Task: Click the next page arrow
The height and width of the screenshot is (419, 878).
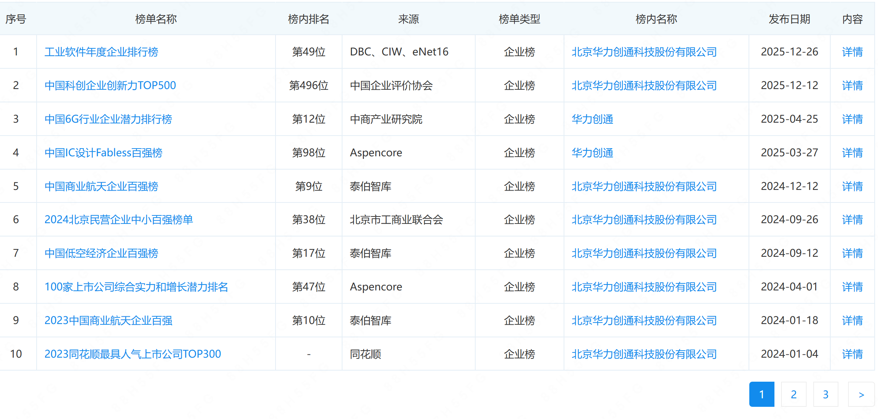Action: click(861, 394)
